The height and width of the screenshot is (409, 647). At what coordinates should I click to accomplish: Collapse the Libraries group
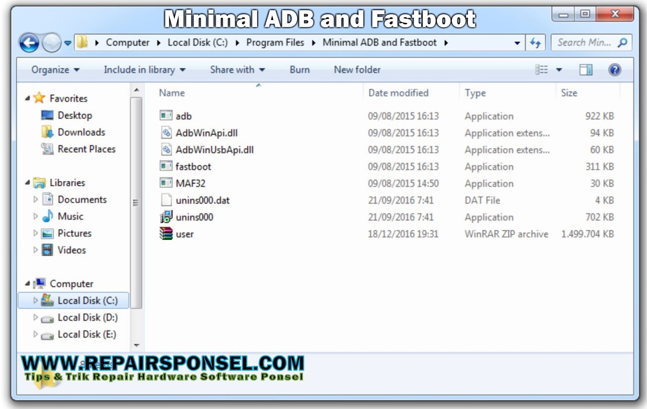(x=27, y=183)
